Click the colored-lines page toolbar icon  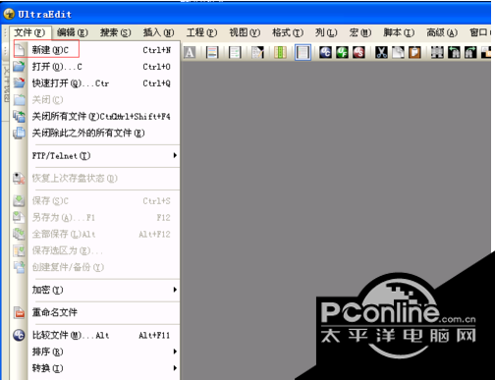[212, 52]
